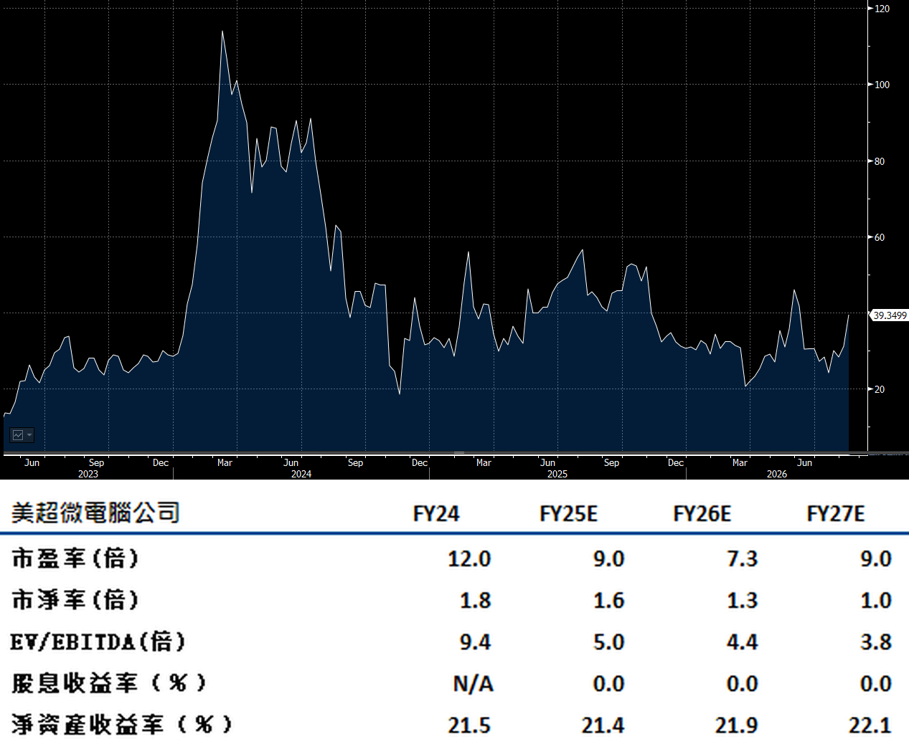
Task: Click the 120 y-axis label
Action: click(882, 9)
